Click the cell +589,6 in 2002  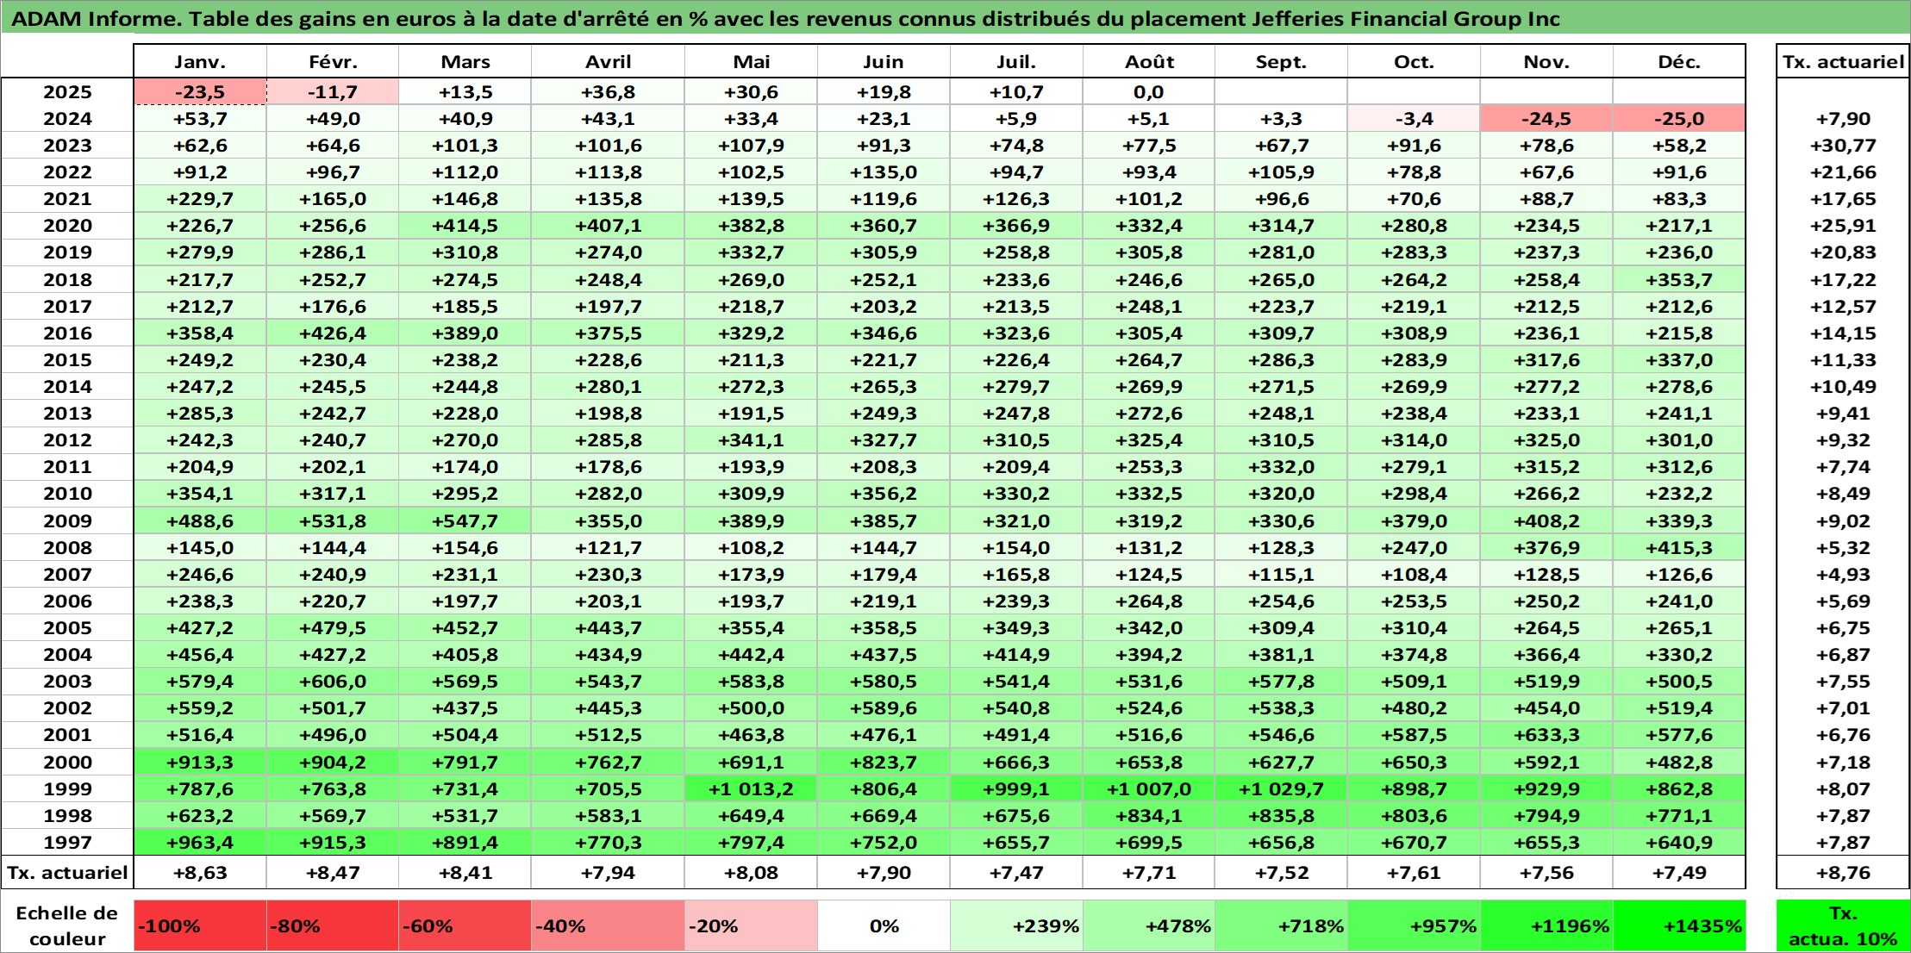(x=884, y=708)
